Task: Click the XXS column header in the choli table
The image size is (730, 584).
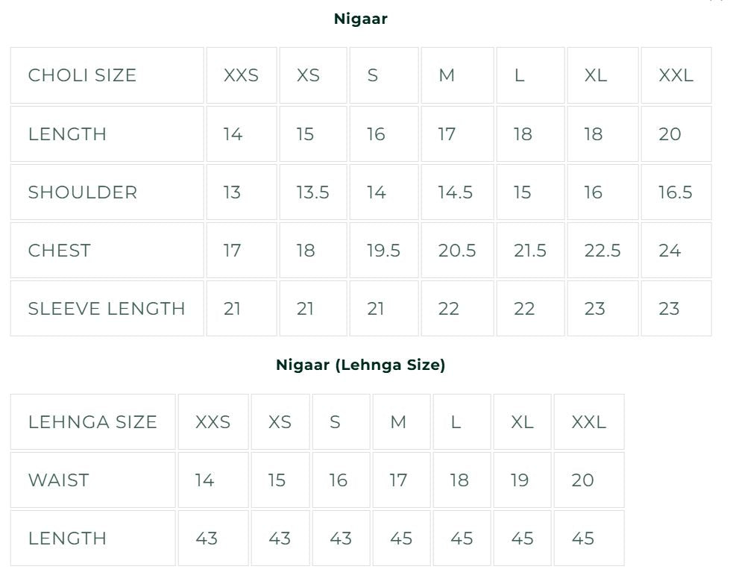Action: pos(241,75)
